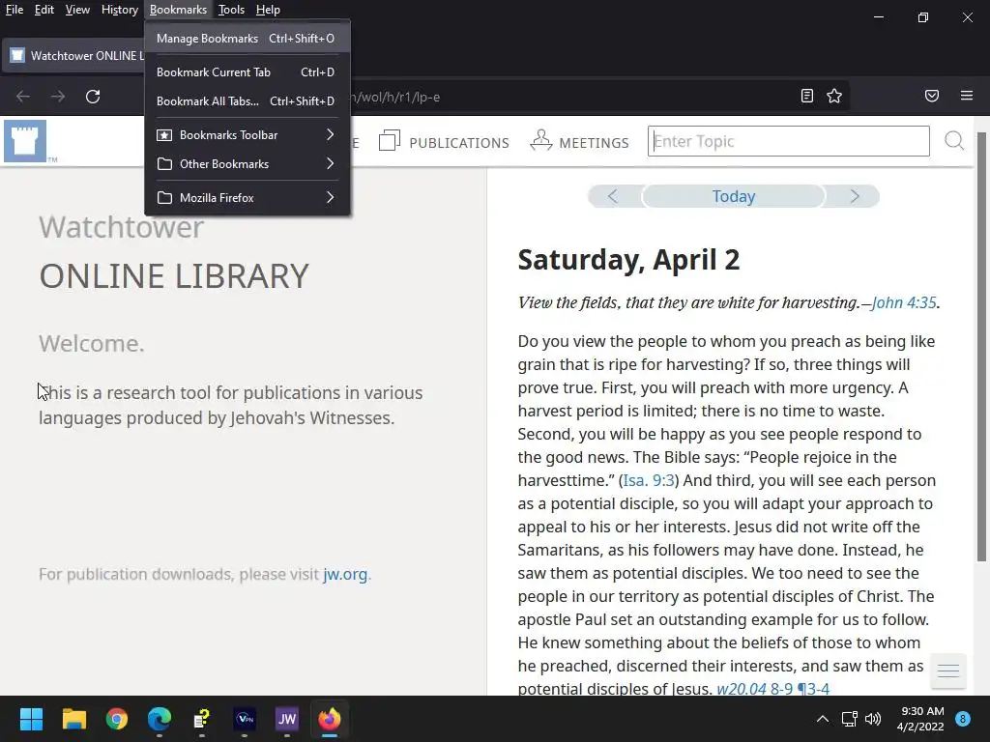Open the Firefox hamburger application menu

click(967, 96)
